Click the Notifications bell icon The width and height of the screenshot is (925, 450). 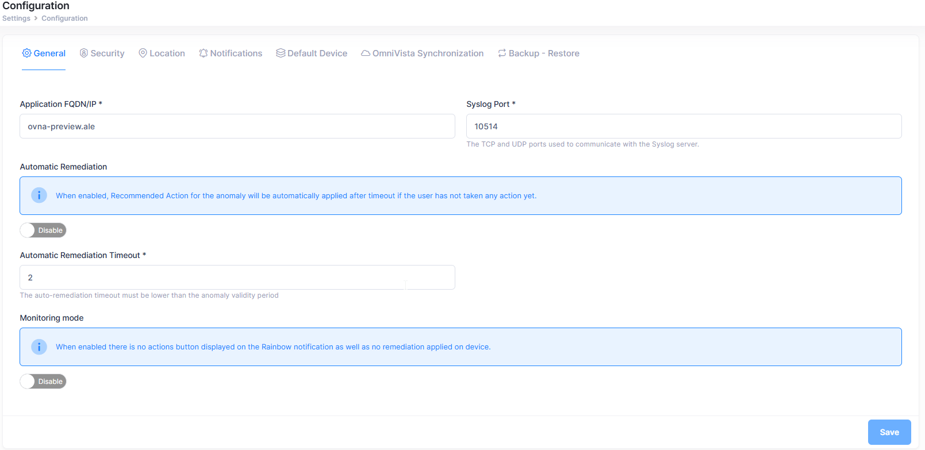204,53
